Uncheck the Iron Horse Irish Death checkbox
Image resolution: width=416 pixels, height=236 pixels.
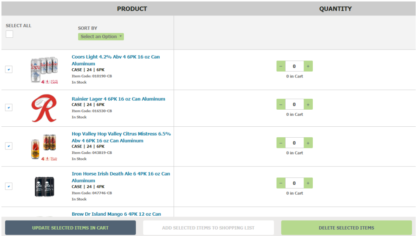9,186
